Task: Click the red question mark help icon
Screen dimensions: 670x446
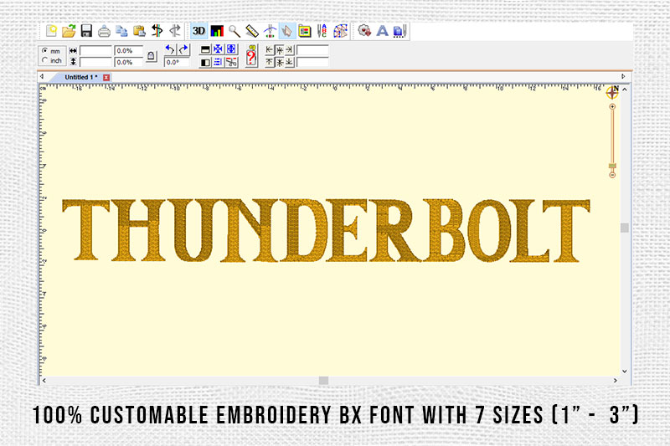Action: (251, 56)
